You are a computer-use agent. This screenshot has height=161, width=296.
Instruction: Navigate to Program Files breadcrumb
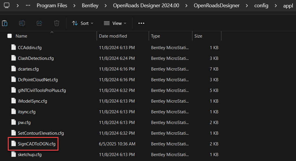[x=52, y=5]
